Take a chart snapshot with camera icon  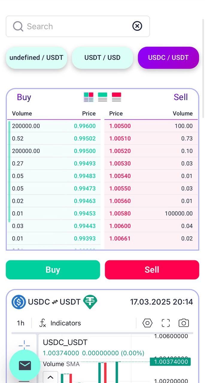183,323
